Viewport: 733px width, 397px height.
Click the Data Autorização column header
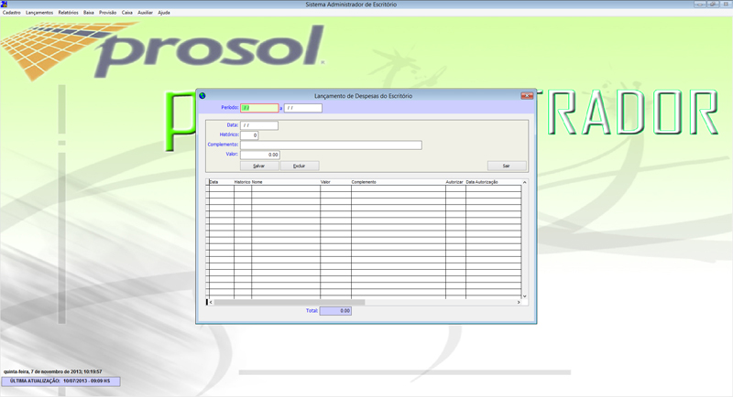pos(493,182)
